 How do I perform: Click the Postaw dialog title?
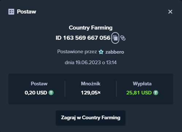(27, 12)
